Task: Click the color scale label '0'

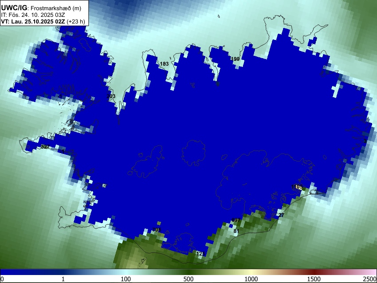Action: [x=2, y=279]
